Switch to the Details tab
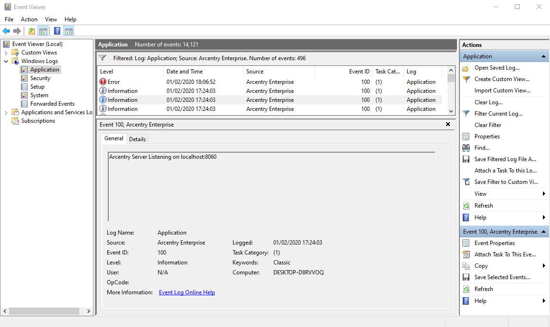The image size is (550, 327). 137,139
